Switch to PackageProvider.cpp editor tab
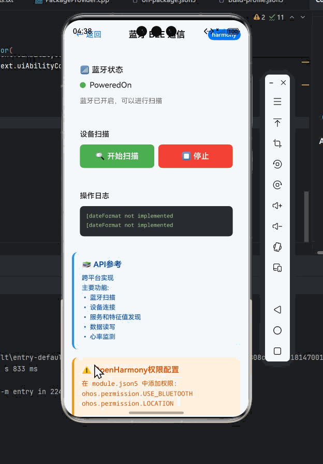This screenshot has height=464, width=323. [x=72, y=2]
